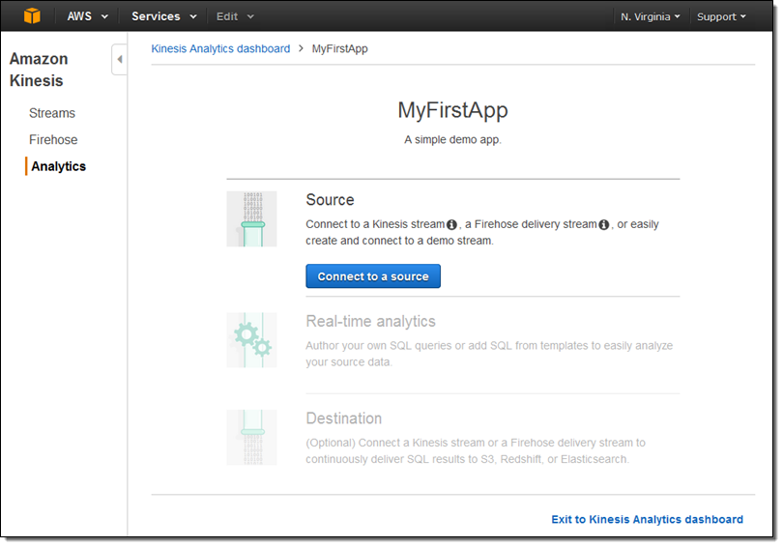Click the Source stream illustration icon
This screenshot has height=547, width=783.
(x=251, y=218)
